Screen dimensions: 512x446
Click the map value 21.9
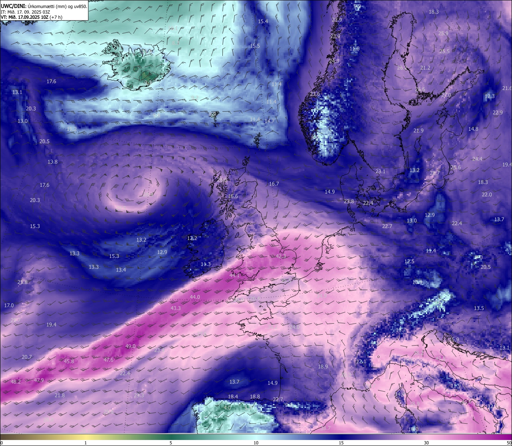(418, 130)
